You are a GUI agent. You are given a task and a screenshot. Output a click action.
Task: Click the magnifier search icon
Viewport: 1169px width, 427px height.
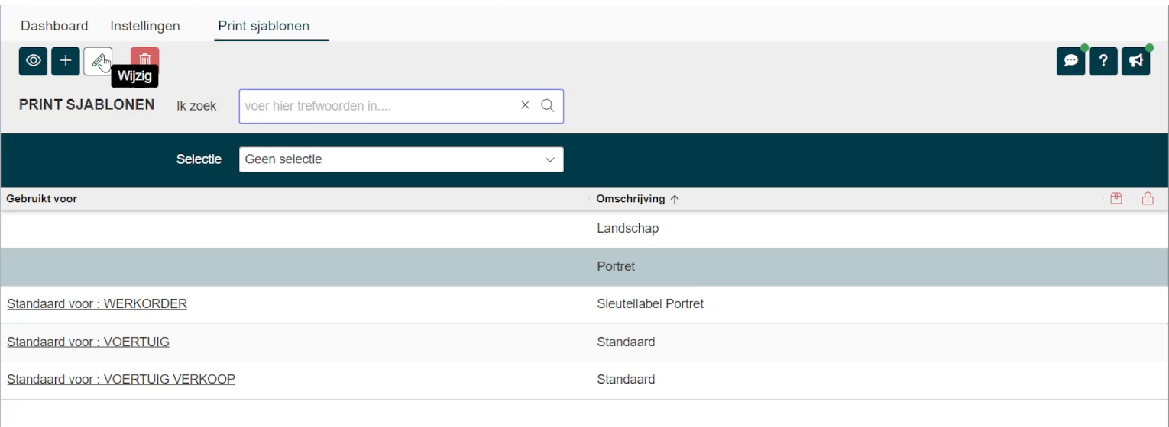(x=547, y=106)
